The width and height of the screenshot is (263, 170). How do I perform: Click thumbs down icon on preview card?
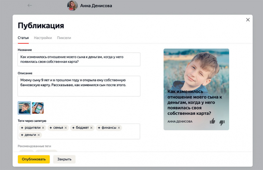(222, 122)
